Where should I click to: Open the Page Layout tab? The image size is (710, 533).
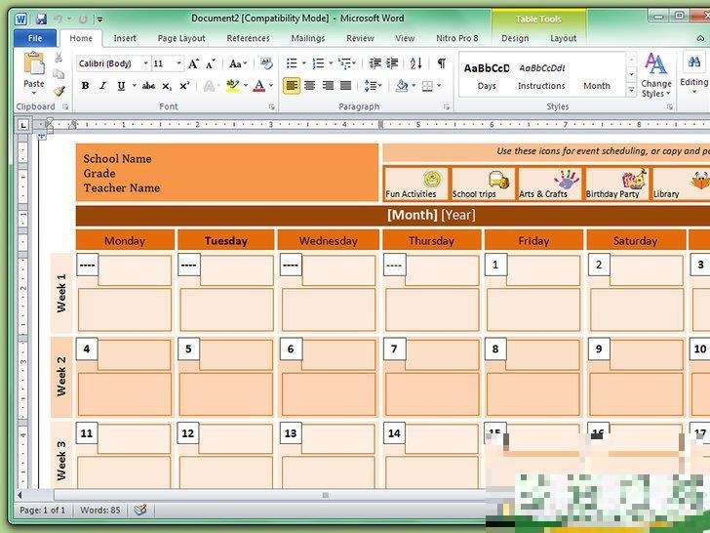point(181,38)
